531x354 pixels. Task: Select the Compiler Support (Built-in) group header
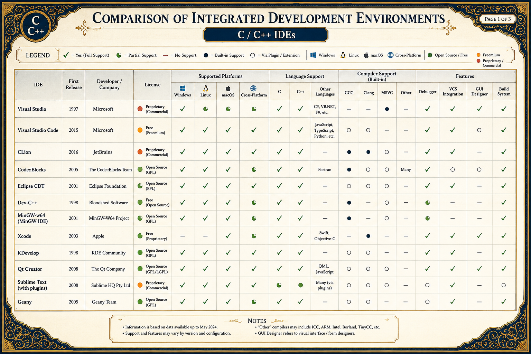tap(377, 76)
